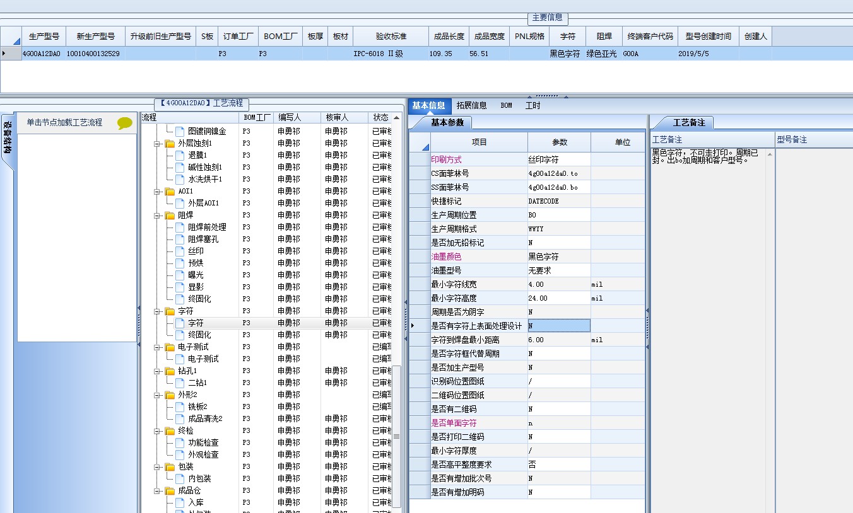Click the 成品清洗2 document icon

180,418
